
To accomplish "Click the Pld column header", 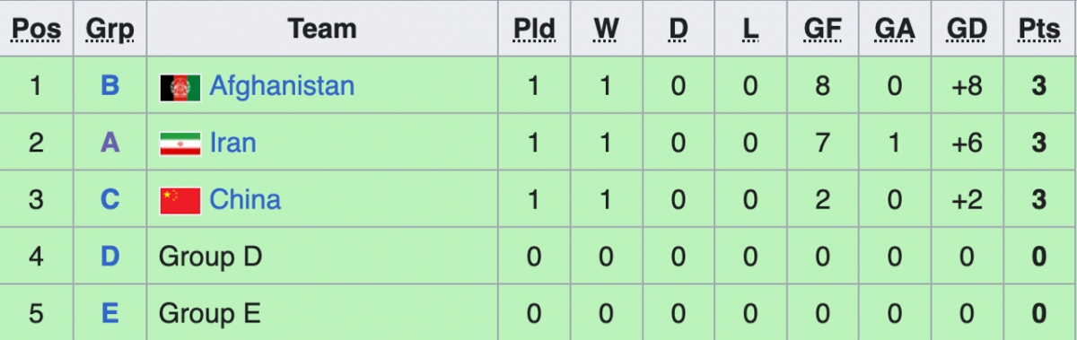I will coord(534,30).
